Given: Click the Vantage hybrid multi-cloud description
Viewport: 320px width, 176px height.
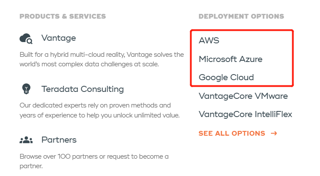Looking at the screenshot, I should pos(102,59).
